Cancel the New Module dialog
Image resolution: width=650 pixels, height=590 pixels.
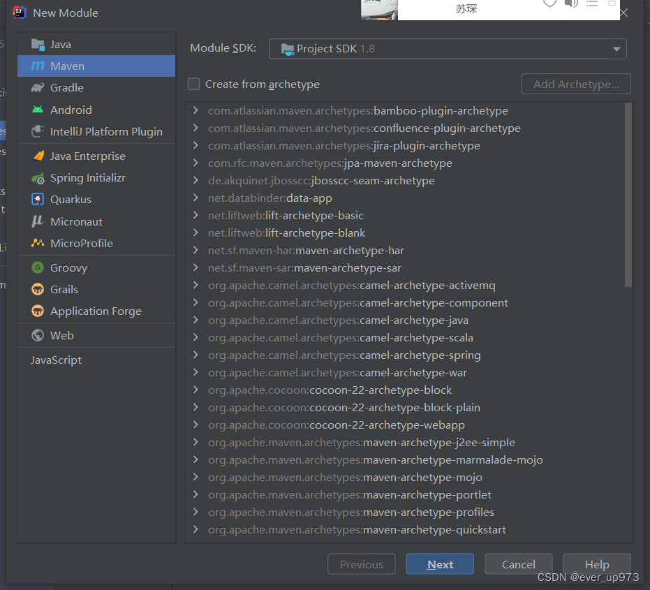(x=518, y=564)
